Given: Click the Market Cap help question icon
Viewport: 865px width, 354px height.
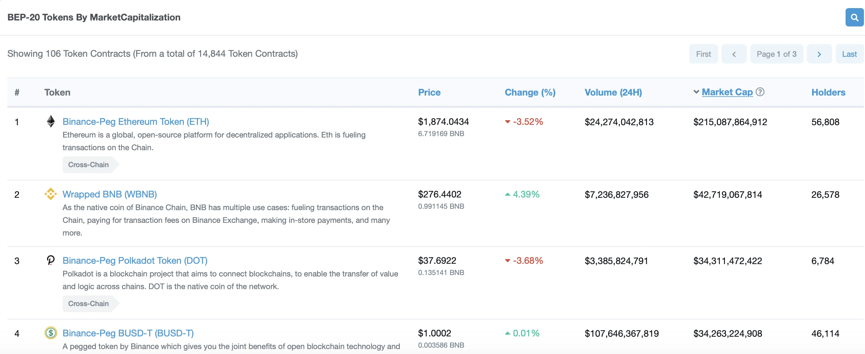Looking at the screenshot, I should tap(760, 92).
